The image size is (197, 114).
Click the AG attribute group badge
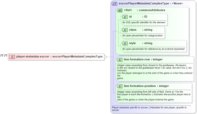click(120, 10)
